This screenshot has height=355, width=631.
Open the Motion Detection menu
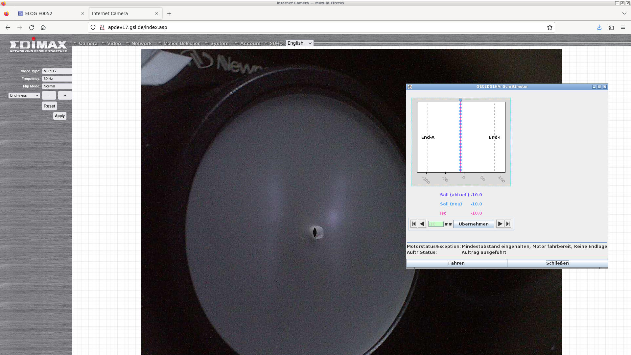182,43
